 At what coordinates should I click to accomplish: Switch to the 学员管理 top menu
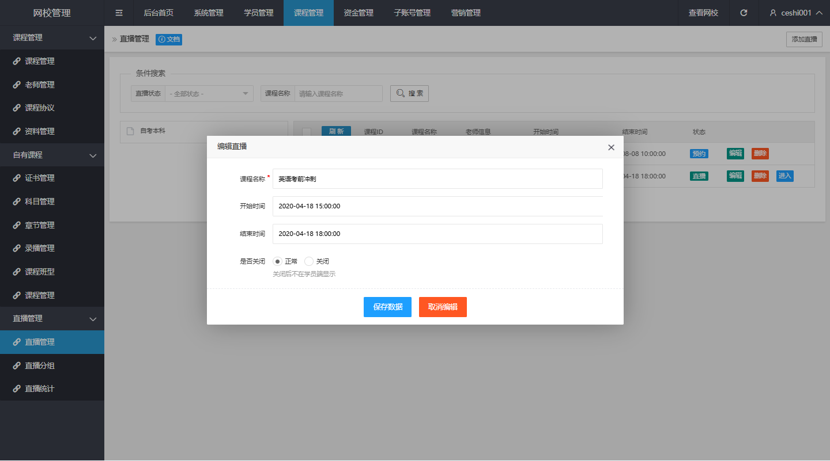tap(258, 13)
